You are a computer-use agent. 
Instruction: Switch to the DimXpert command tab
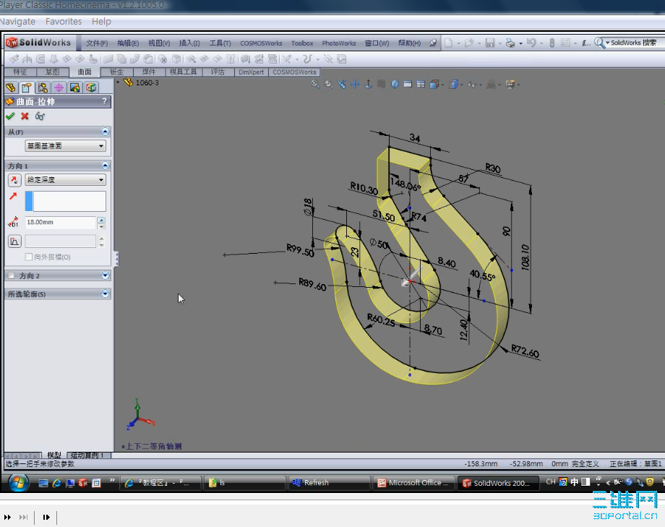pyautogui.click(x=251, y=72)
